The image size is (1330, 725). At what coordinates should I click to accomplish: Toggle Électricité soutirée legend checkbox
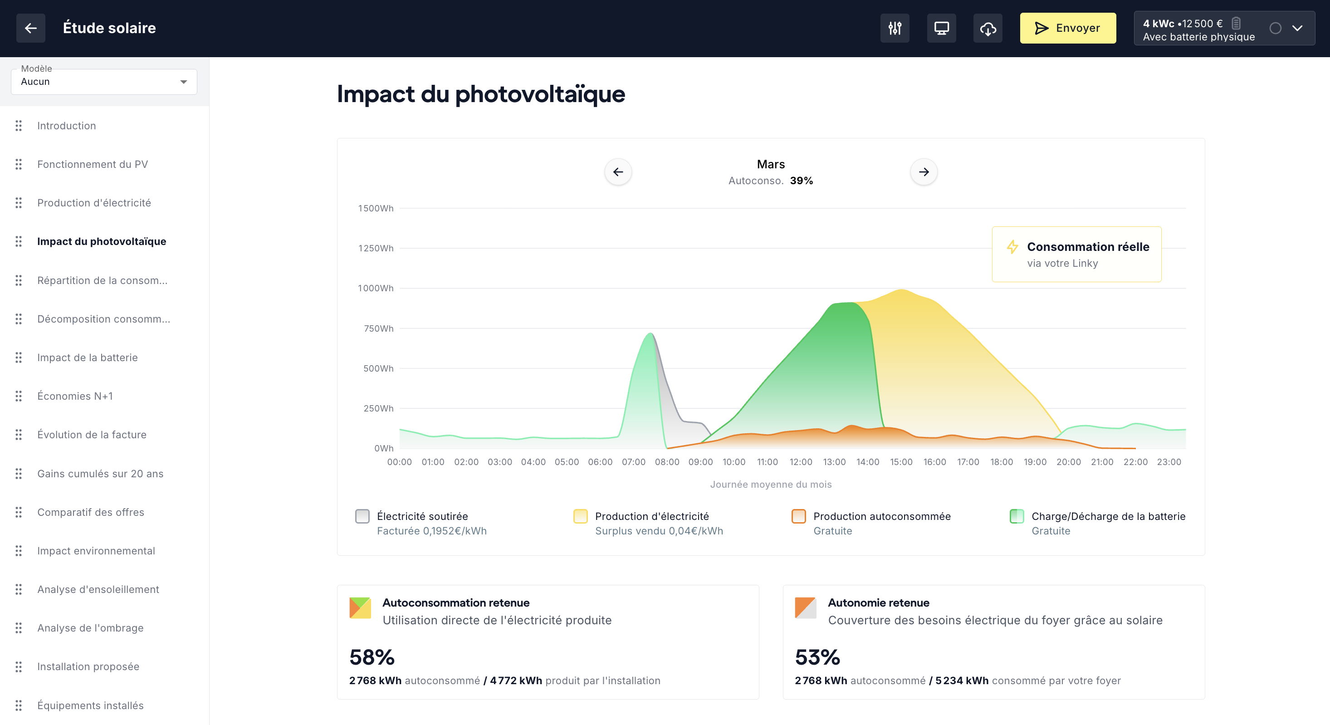pyautogui.click(x=362, y=516)
